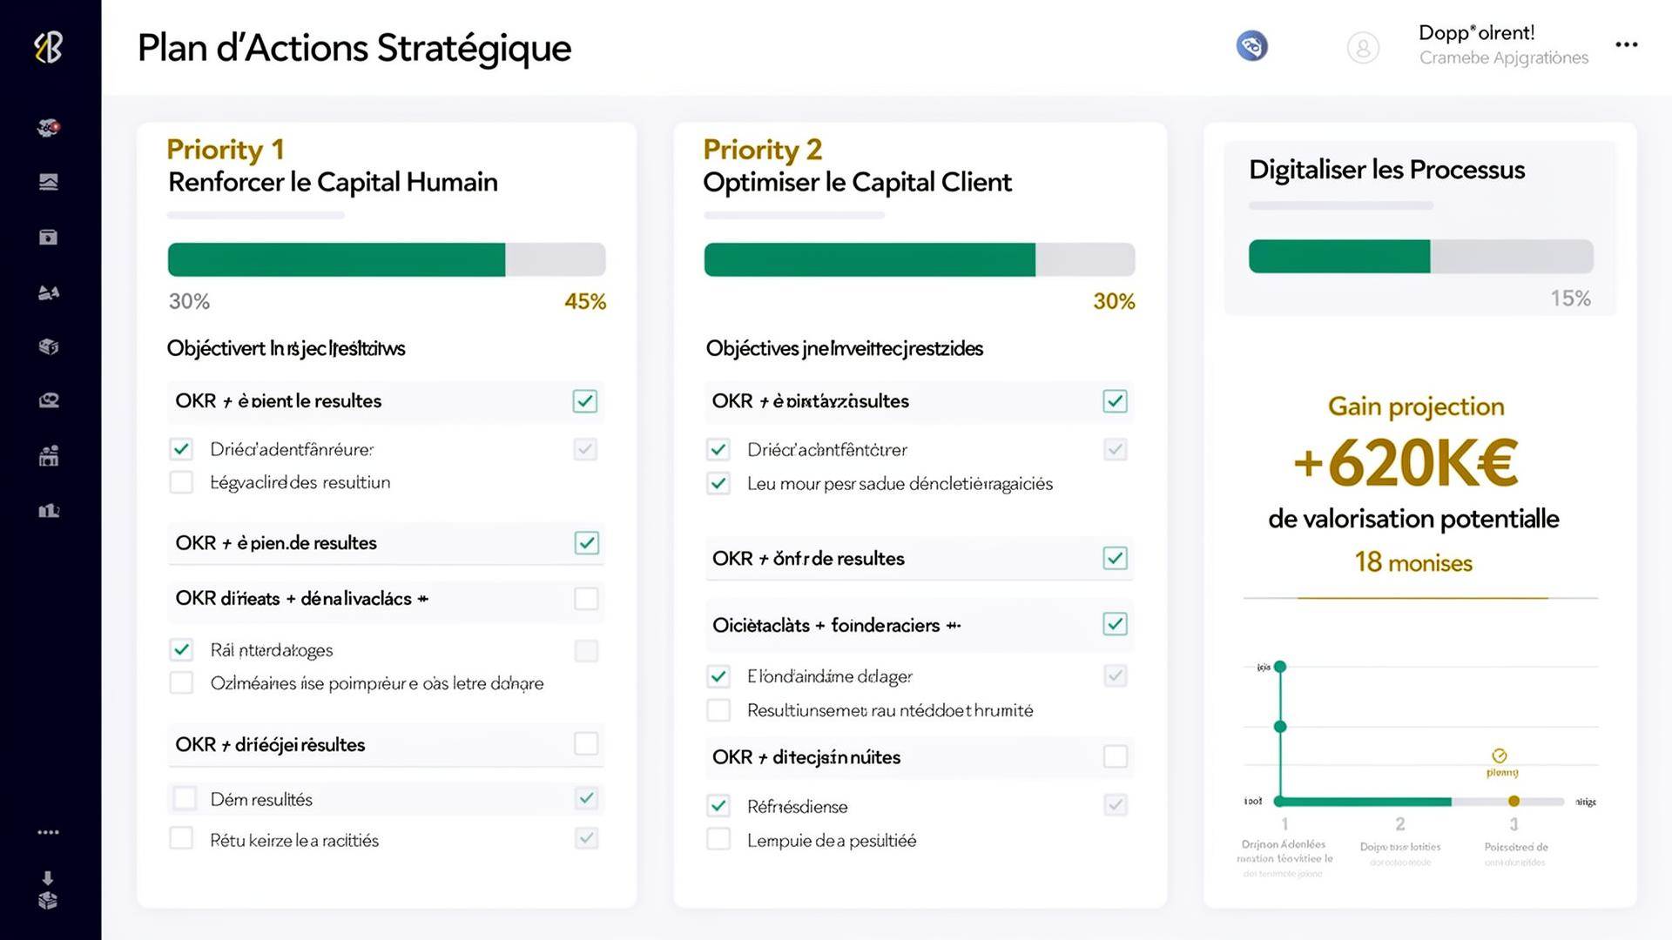
Task: Open the archive box icon in sidebar
Action: pos(49,237)
